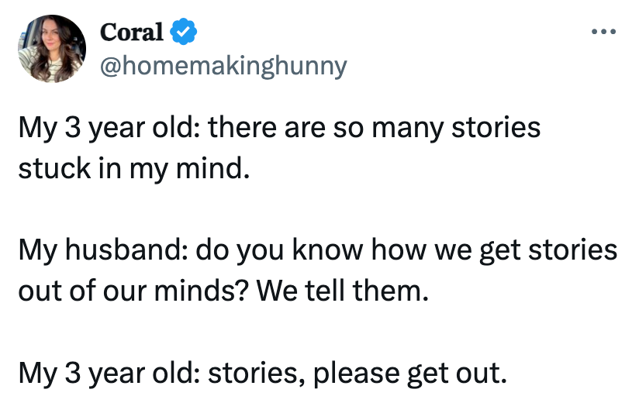
Task: Open the three-dot more options menu
Action: point(603,32)
